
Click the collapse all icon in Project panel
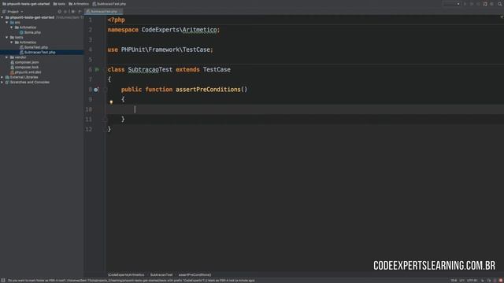[65, 12]
